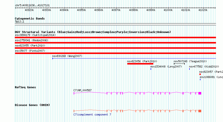This screenshot has height=122, width=223.
Task: Click nsv477582 (Kidd2010) label
Action: 204,66
